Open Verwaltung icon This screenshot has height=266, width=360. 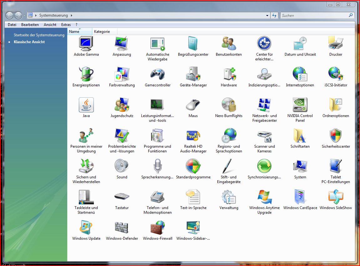click(229, 197)
